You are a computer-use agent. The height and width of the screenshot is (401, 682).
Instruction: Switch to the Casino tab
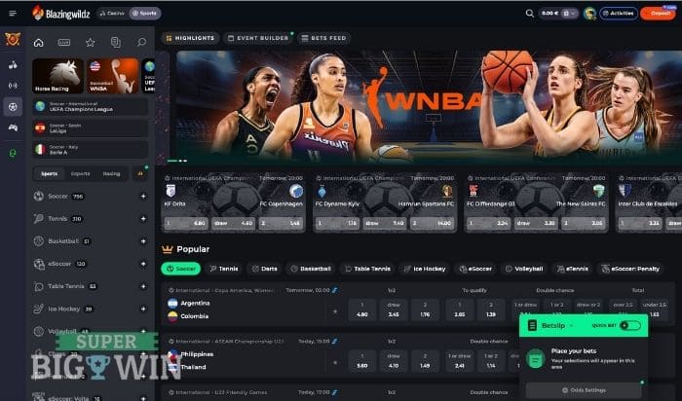112,14
